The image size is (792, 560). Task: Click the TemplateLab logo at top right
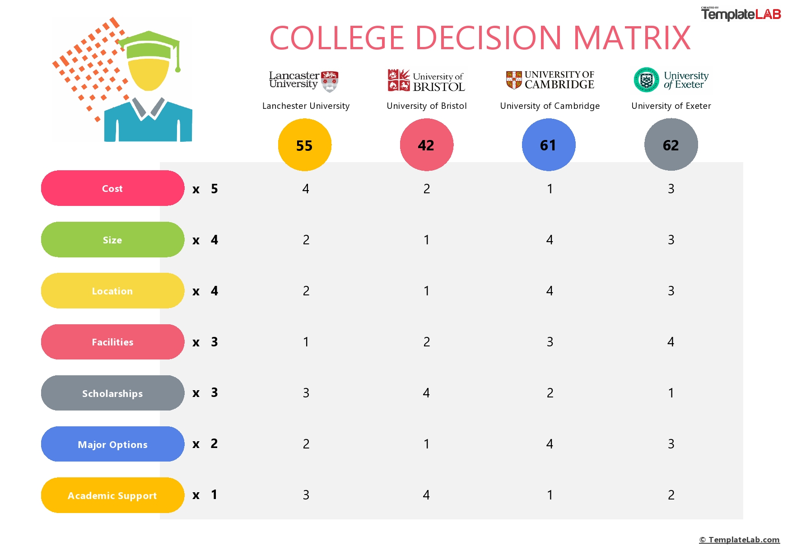pyautogui.click(x=741, y=14)
